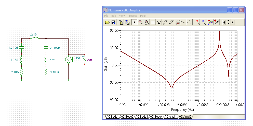Enable cursor a marker
This screenshot has height=126, width=253.
click(197, 22)
